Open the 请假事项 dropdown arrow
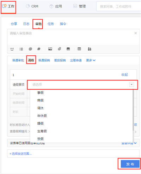The height and width of the screenshot is (174, 141). 131,84
